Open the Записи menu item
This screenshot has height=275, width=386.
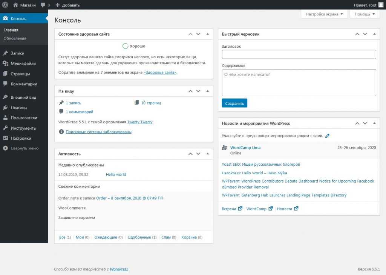pos(17,53)
